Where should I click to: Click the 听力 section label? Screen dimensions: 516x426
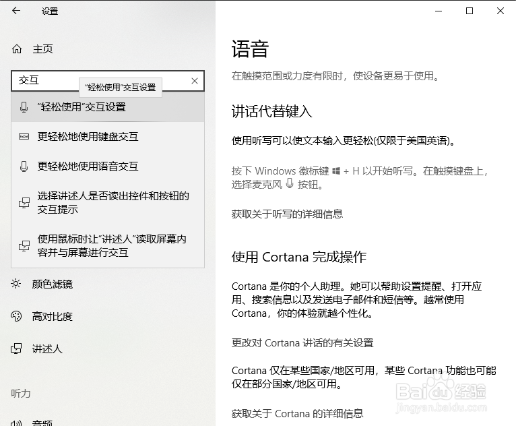tap(21, 394)
